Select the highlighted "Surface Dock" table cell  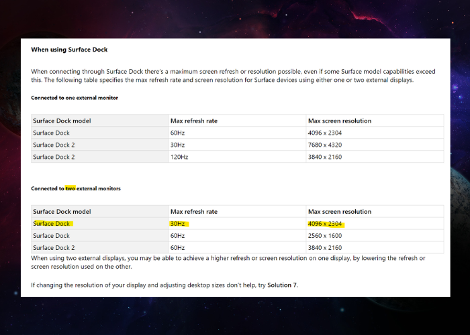pos(52,224)
